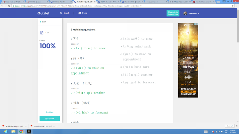
Task: Expand Constitutional Con pdf download chevron
Action: click(54, 126)
